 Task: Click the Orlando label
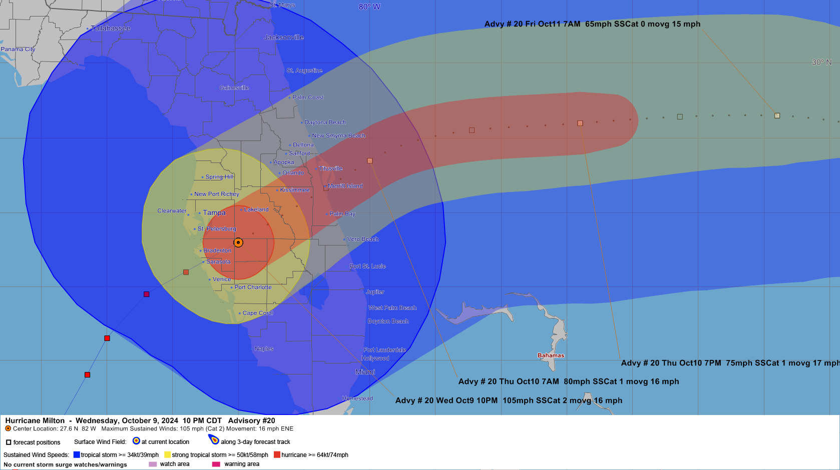[x=293, y=172]
